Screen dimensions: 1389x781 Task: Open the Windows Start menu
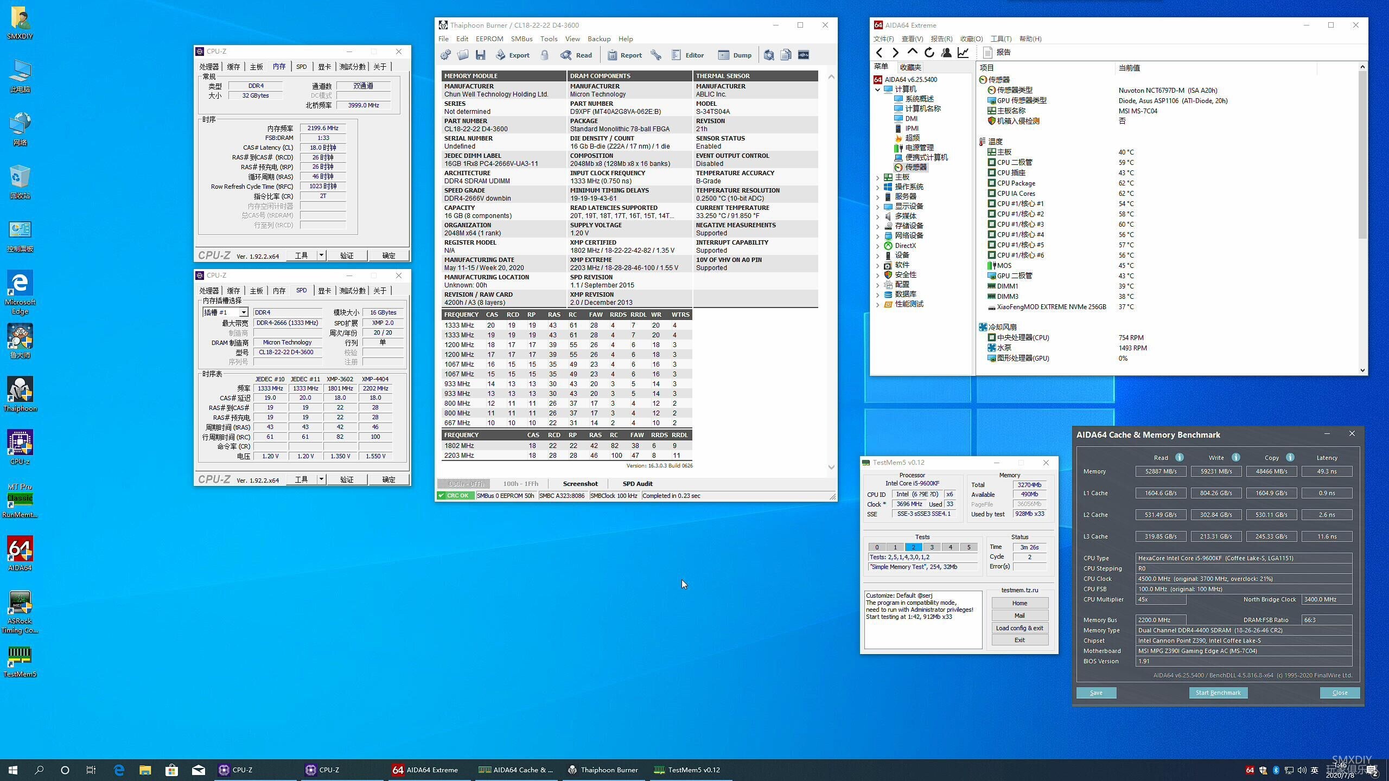(13, 770)
